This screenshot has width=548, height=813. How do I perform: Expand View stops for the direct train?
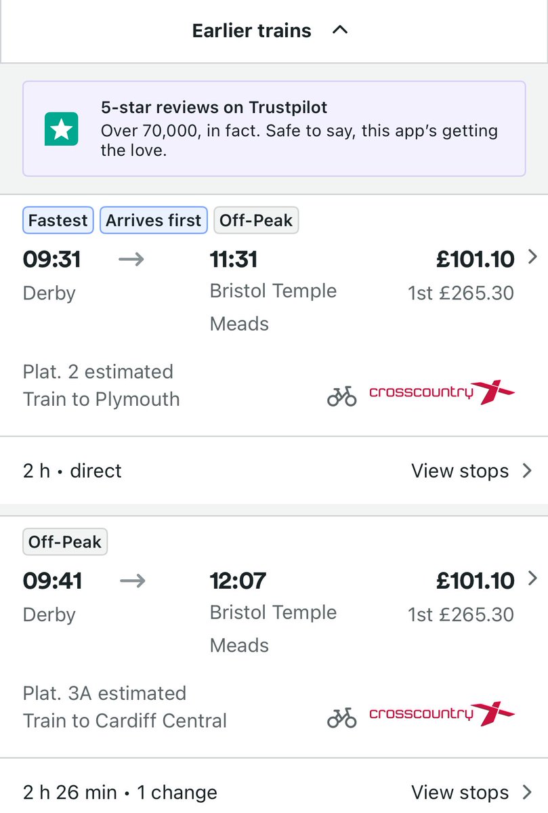[x=471, y=471]
